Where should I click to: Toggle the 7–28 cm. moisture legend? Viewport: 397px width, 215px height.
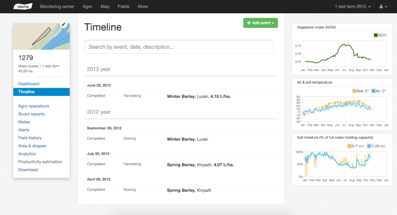[x=376, y=146]
